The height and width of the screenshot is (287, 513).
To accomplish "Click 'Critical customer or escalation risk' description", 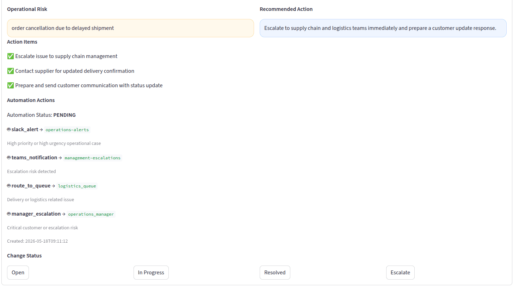I will 43,228.
